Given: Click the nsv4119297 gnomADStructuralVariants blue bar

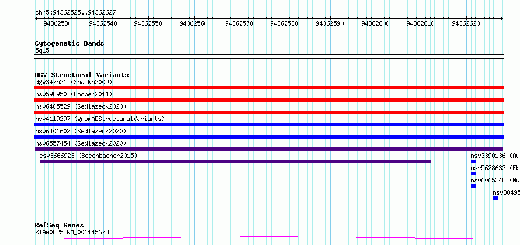Looking at the screenshot, I should pos(269,125).
